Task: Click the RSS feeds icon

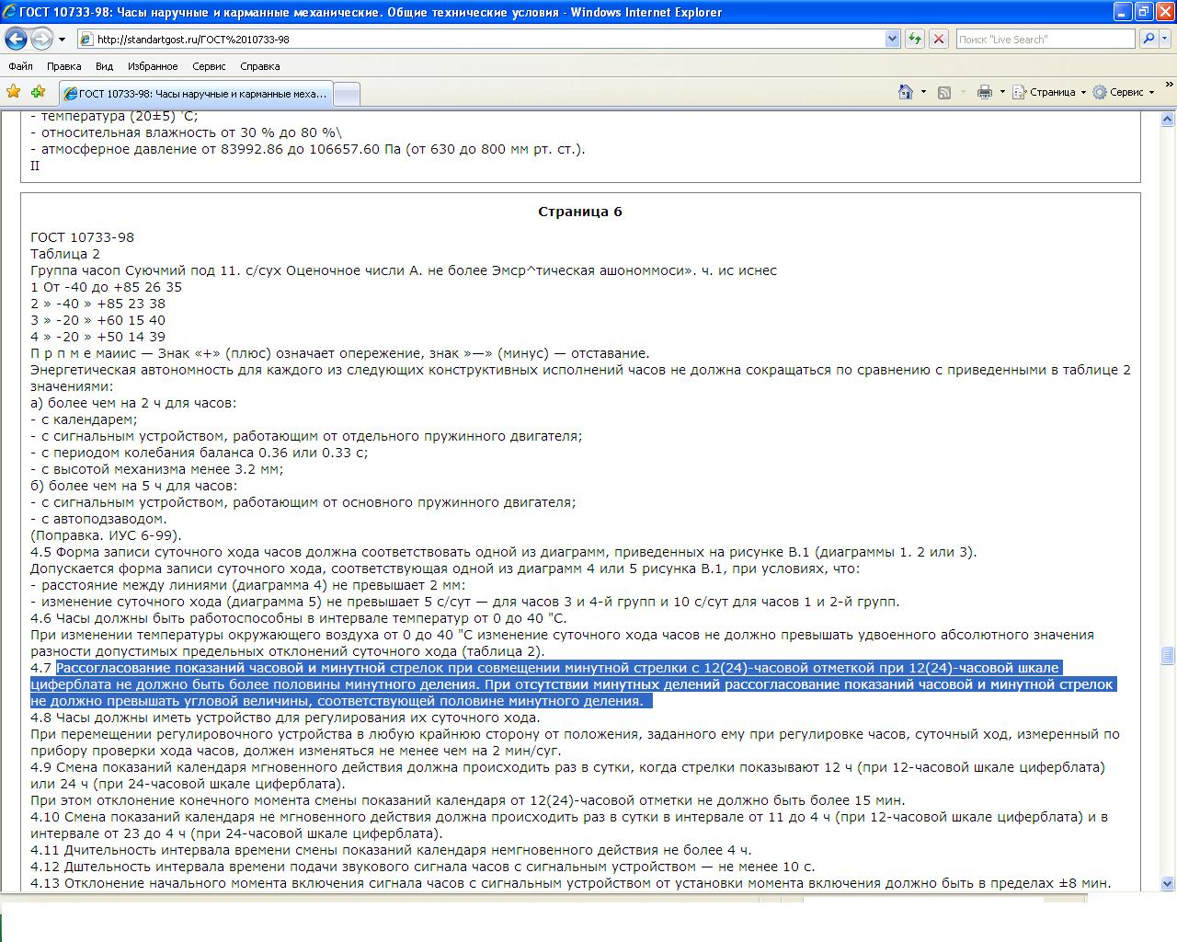Action: (944, 92)
